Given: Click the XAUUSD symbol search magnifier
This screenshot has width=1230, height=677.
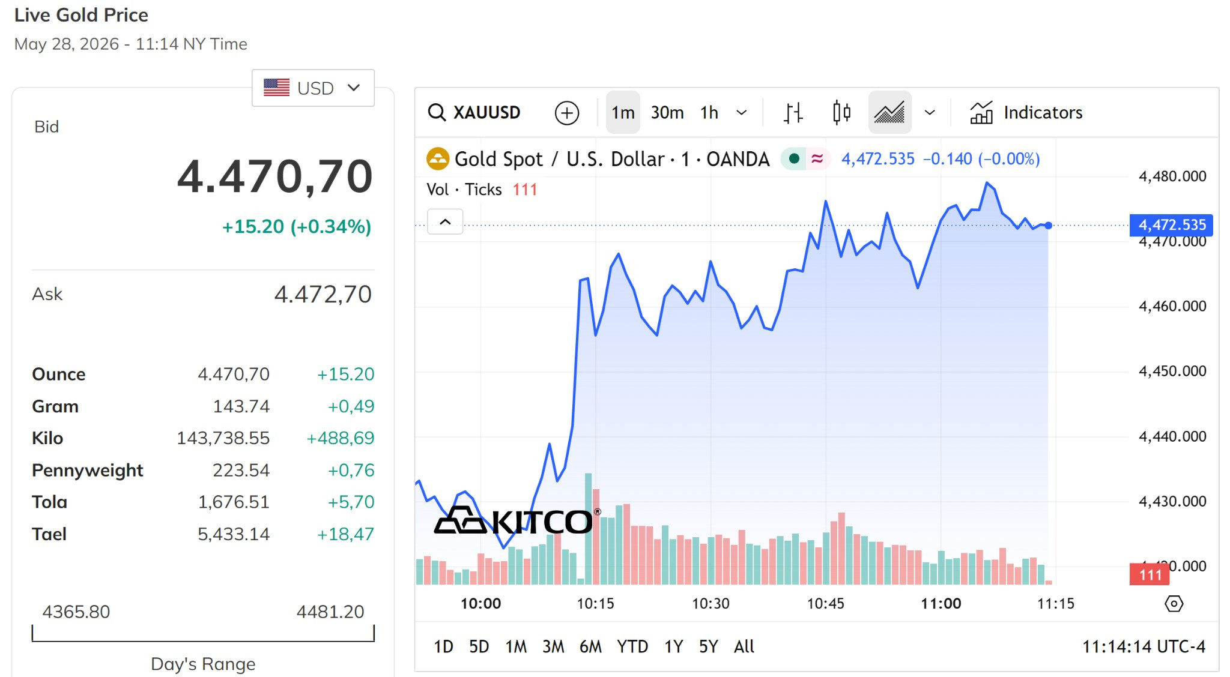Looking at the screenshot, I should pos(437,112).
